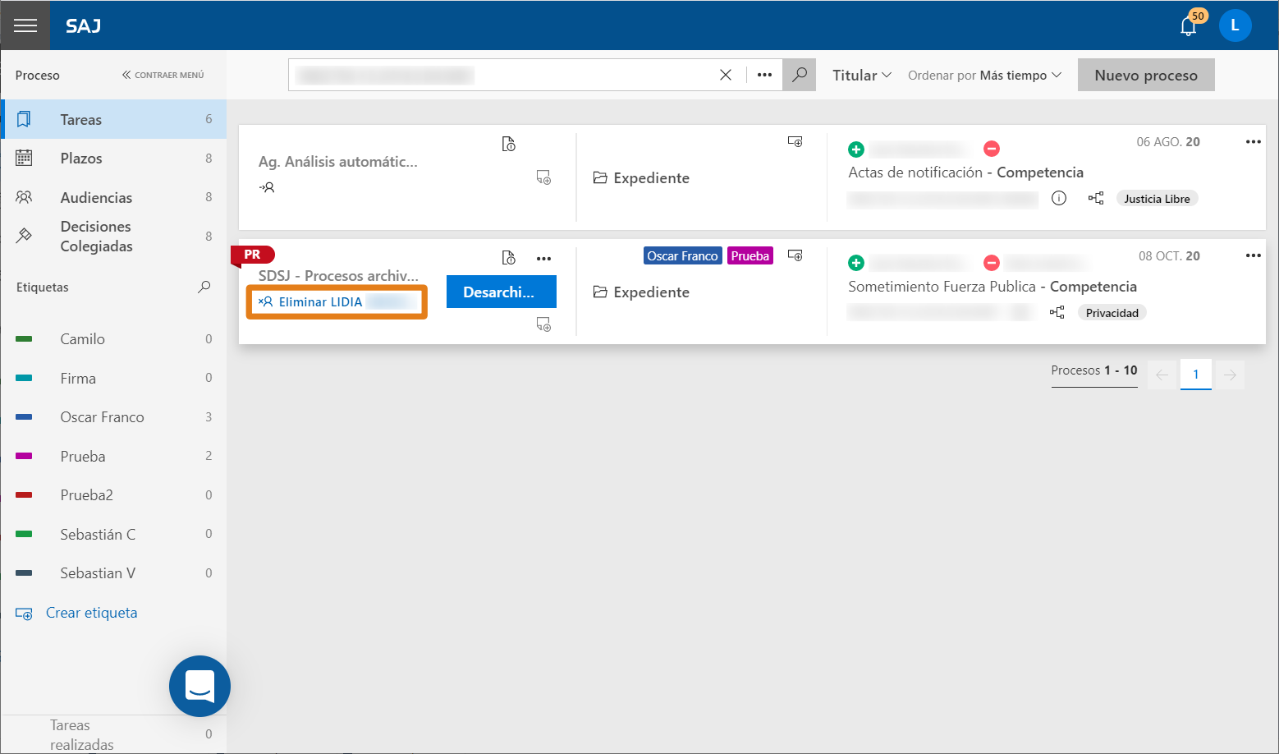Open Ordenar por Más tiempo dropdown

coord(984,75)
